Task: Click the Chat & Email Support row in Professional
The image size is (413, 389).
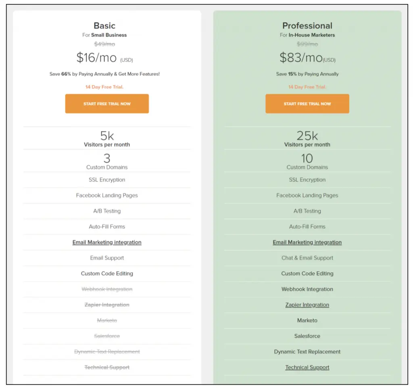Action: [x=307, y=258]
